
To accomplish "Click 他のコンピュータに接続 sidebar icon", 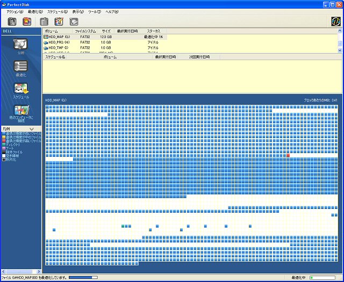I will 21,111.
